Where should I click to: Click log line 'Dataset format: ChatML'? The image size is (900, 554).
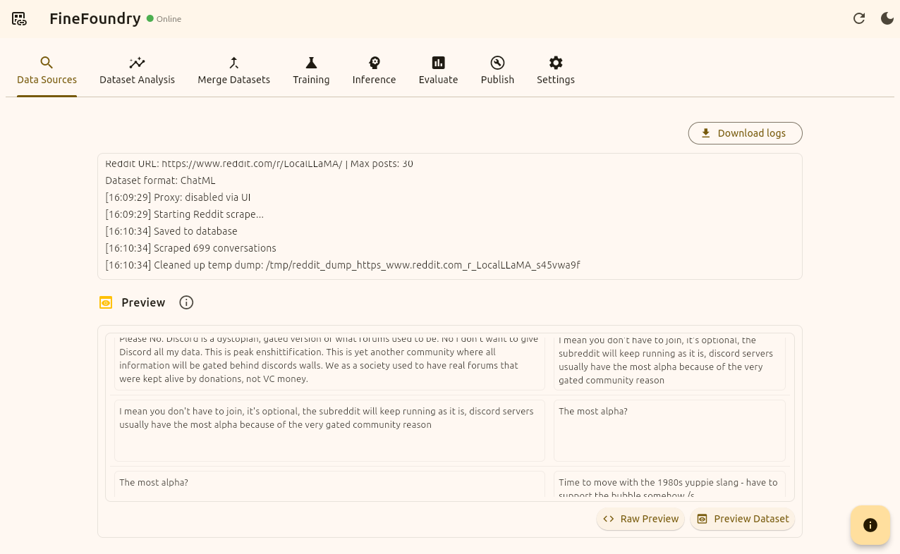pyautogui.click(x=160, y=180)
